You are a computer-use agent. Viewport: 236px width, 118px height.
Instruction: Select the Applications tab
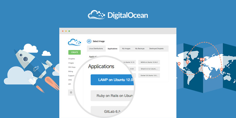pyautogui.click(x=112, y=49)
